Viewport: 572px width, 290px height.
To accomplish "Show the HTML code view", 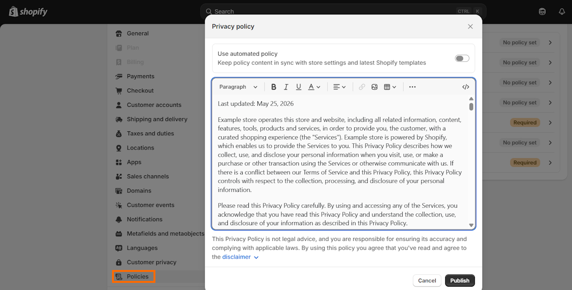I will [x=466, y=87].
